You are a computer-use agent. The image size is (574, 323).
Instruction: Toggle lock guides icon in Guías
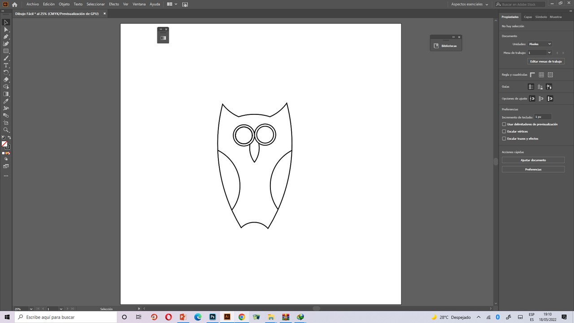pos(540,87)
